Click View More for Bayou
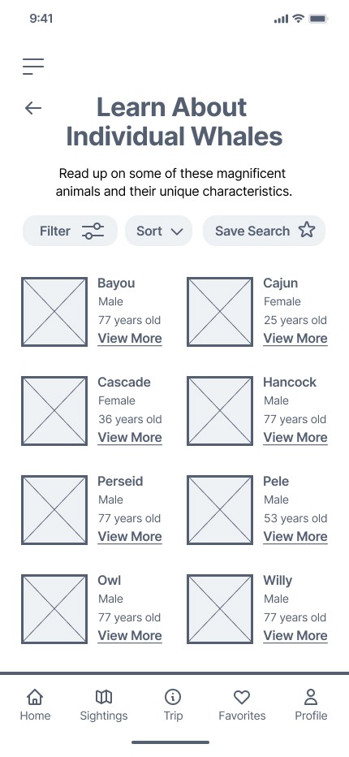Screen dimensions: 349x757 (130, 339)
